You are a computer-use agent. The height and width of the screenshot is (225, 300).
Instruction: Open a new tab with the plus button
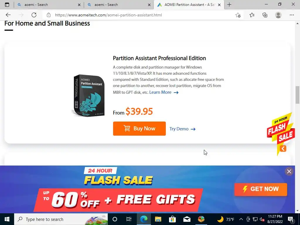pos(229,5)
